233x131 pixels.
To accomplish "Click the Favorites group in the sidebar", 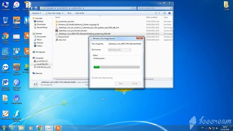I will [39, 18].
